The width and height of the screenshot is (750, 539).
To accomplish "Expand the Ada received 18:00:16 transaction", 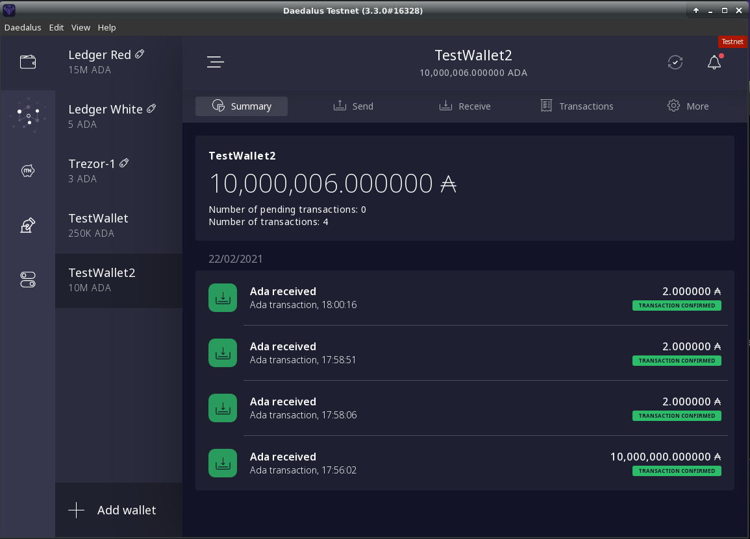I will [x=464, y=298].
